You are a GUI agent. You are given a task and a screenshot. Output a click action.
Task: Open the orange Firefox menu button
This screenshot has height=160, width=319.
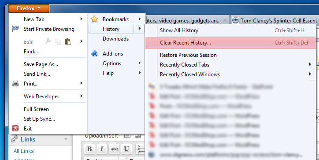[29, 8]
